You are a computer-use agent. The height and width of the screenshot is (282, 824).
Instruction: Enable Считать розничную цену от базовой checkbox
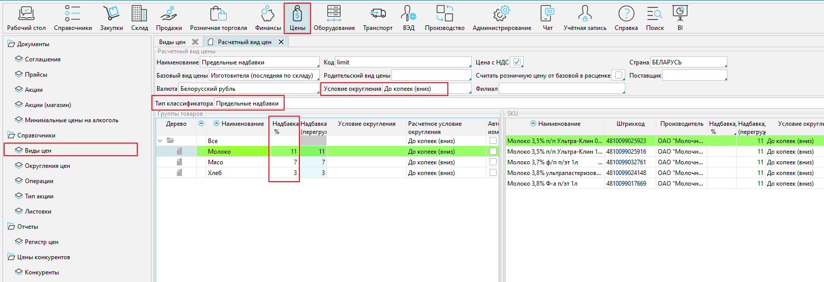[618, 75]
